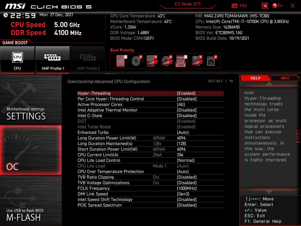The height and width of the screenshot is (226, 301).
Task: Collapse help panel using top grip handle
Action: tap(269, 83)
